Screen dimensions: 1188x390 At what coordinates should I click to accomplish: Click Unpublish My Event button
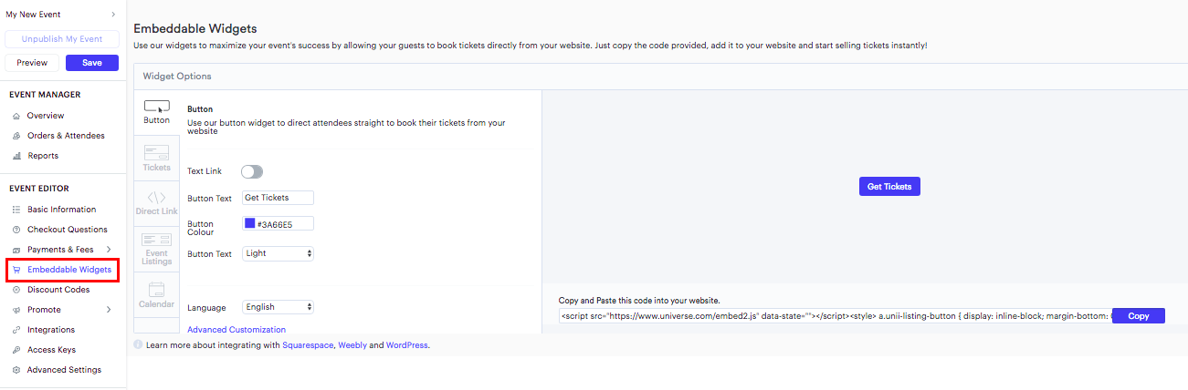(62, 39)
